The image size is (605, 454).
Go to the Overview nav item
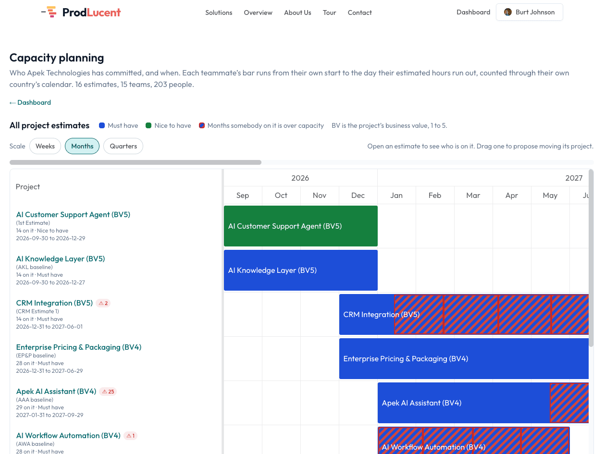tap(258, 12)
